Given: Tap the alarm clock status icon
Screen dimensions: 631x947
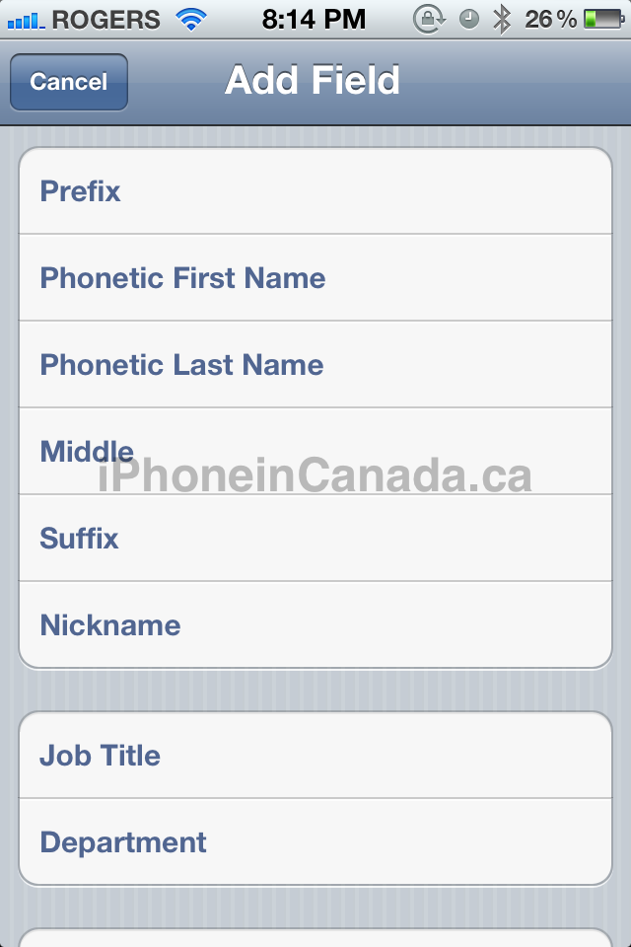Looking at the screenshot, I should [x=469, y=20].
